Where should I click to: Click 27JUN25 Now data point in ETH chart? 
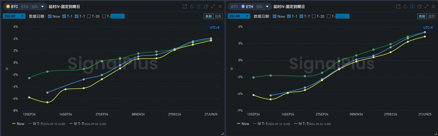coord(425,37)
